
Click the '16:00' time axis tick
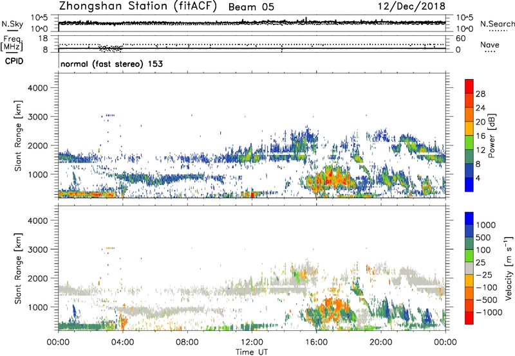(316, 343)
